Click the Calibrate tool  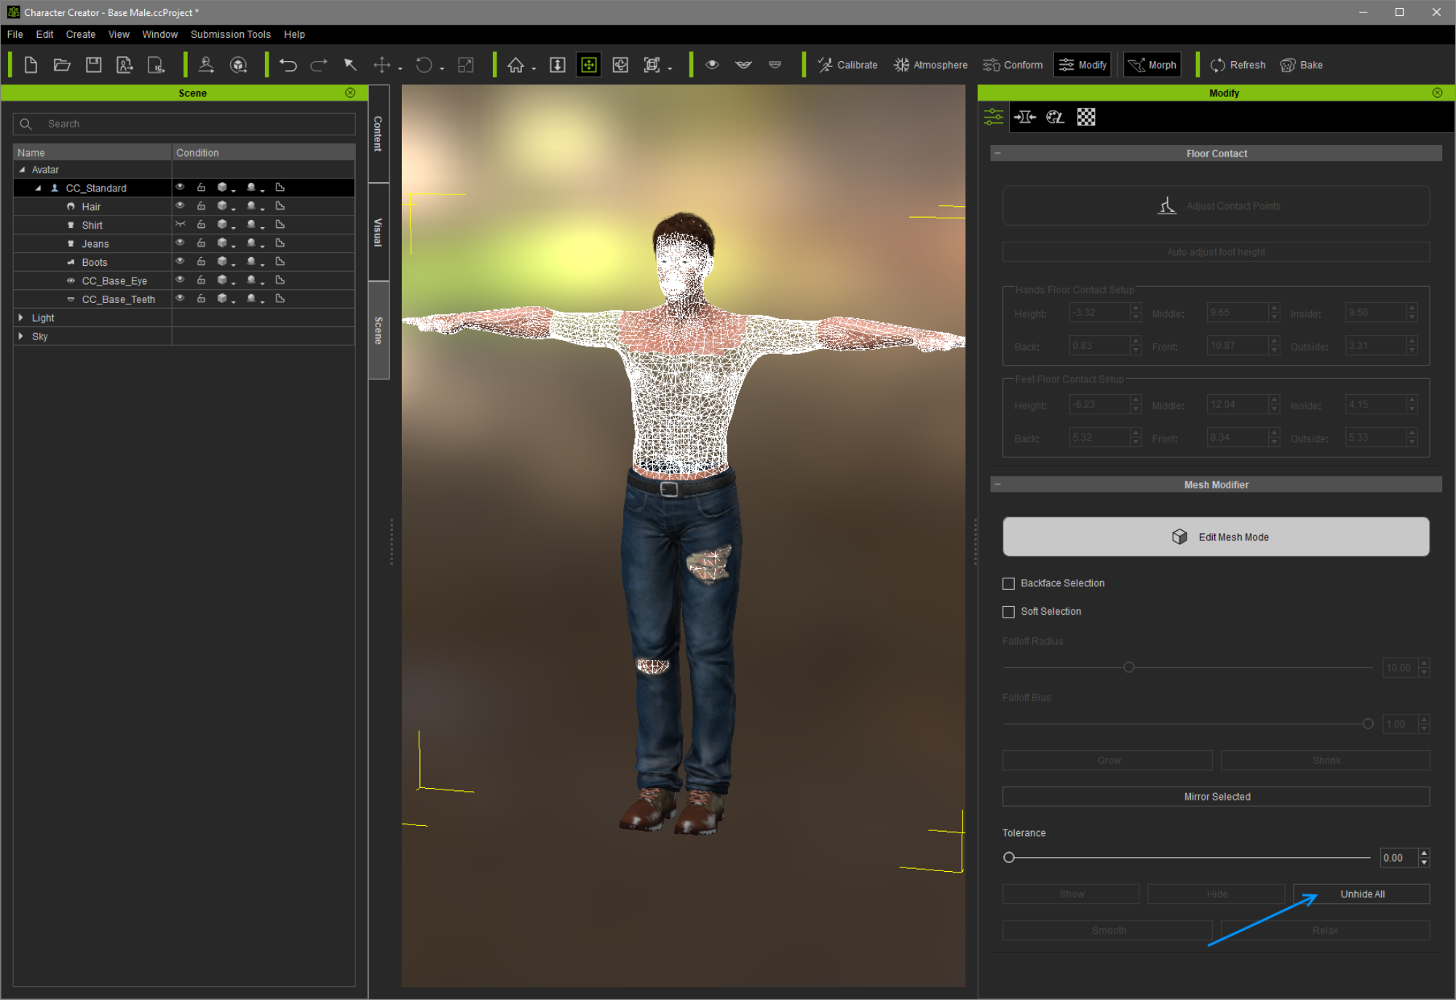(x=847, y=65)
